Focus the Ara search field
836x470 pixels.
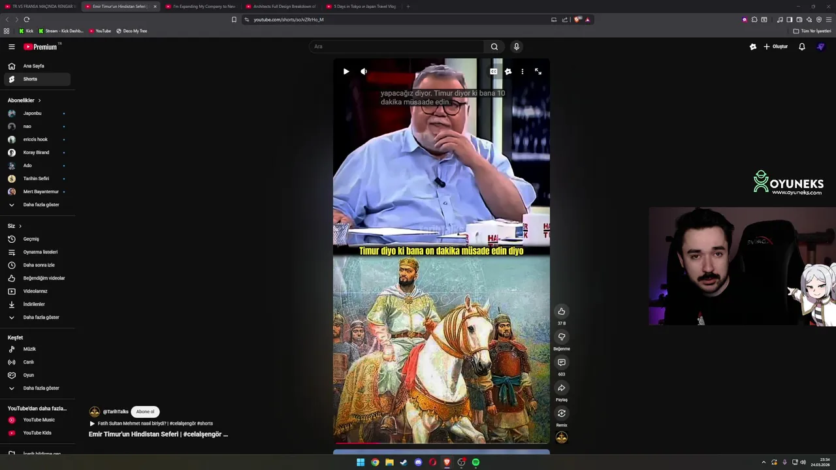point(396,46)
